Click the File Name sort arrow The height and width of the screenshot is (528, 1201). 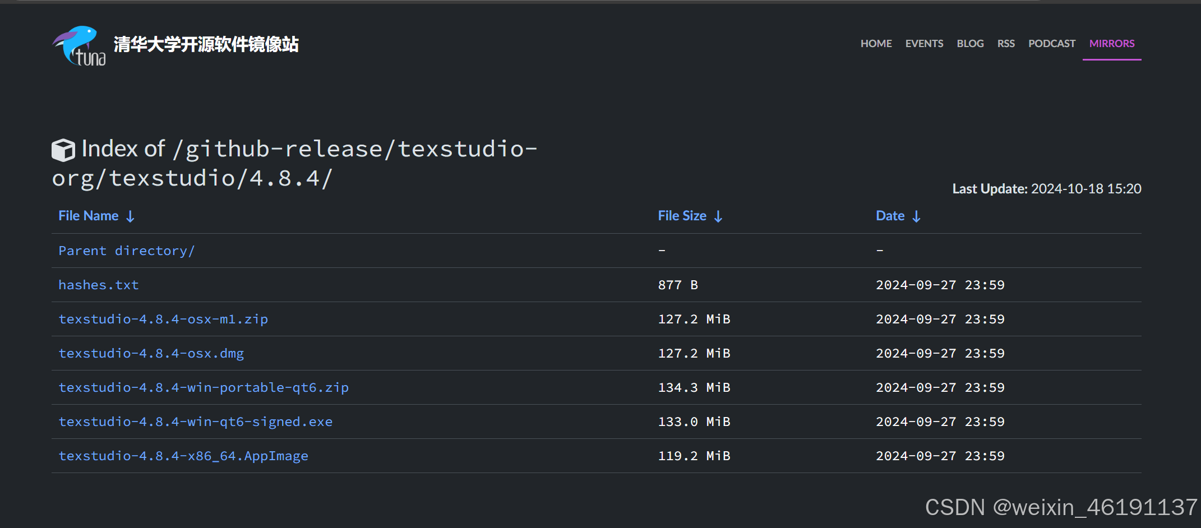(x=131, y=216)
